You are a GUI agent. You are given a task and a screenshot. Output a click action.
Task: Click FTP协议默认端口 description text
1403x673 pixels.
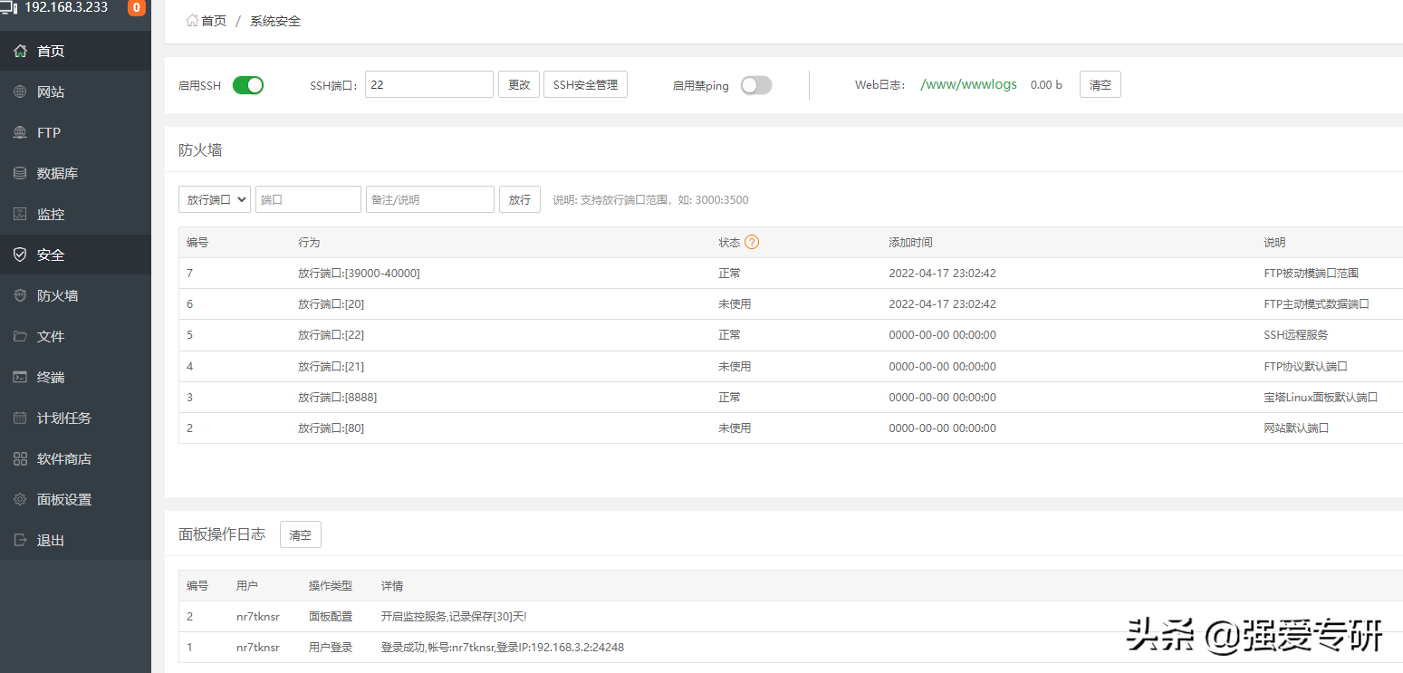(x=1305, y=366)
